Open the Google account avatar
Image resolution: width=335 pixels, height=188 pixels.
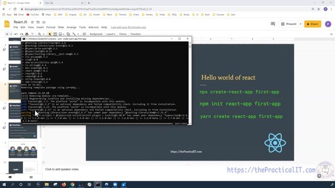click(x=328, y=24)
